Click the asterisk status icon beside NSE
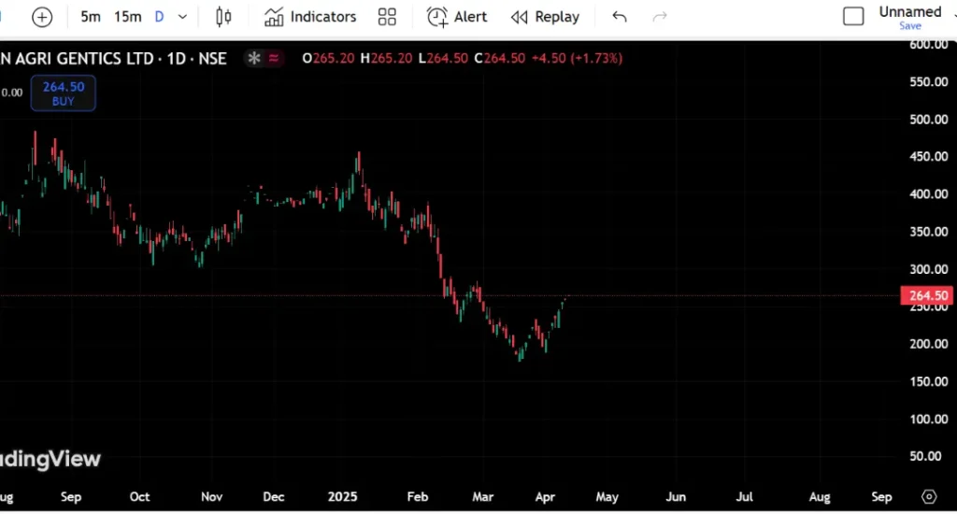Viewport: 957px width, 514px height. click(x=254, y=58)
